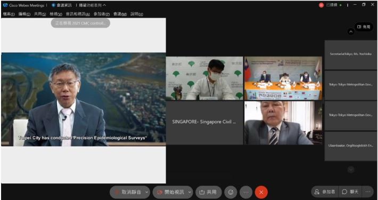The height and width of the screenshot is (200, 378).
Task: Click the 取消靜音 unmute microphone button
Action: [x=127, y=193]
